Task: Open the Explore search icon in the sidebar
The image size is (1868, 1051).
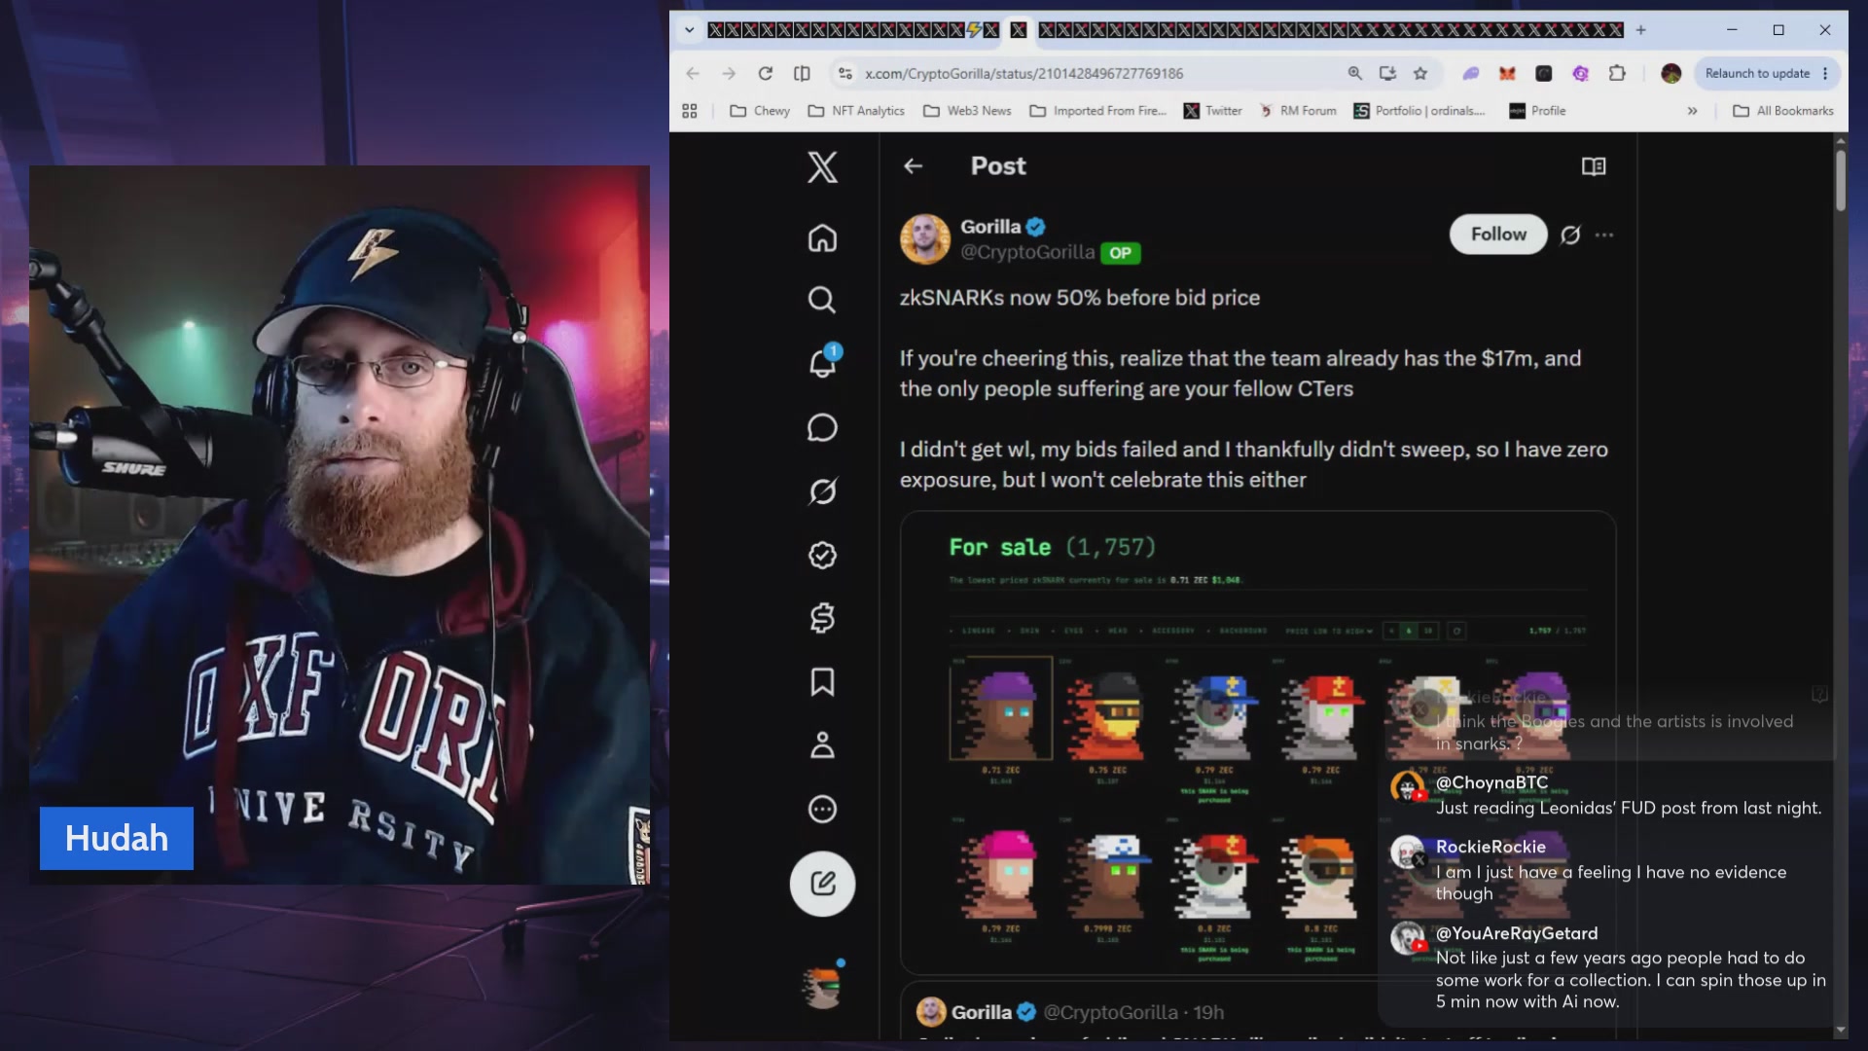Action: (x=822, y=300)
